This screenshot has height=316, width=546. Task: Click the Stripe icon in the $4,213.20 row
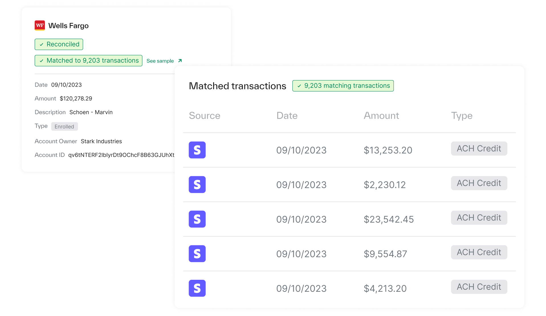click(x=197, y=288)
